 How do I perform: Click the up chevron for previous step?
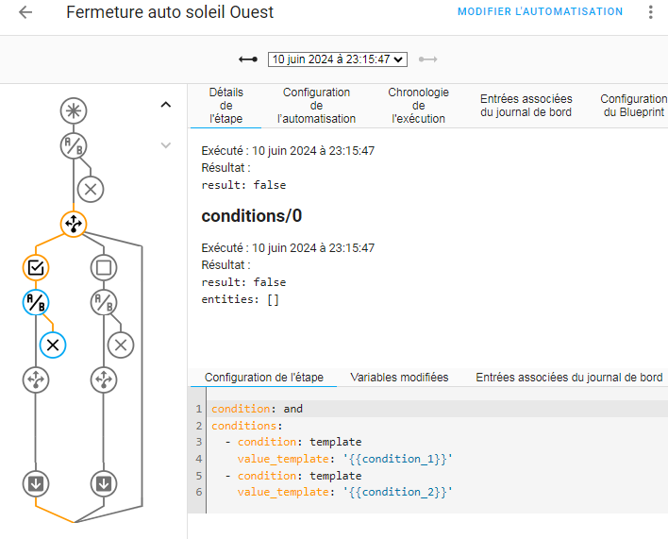(166, 105)
